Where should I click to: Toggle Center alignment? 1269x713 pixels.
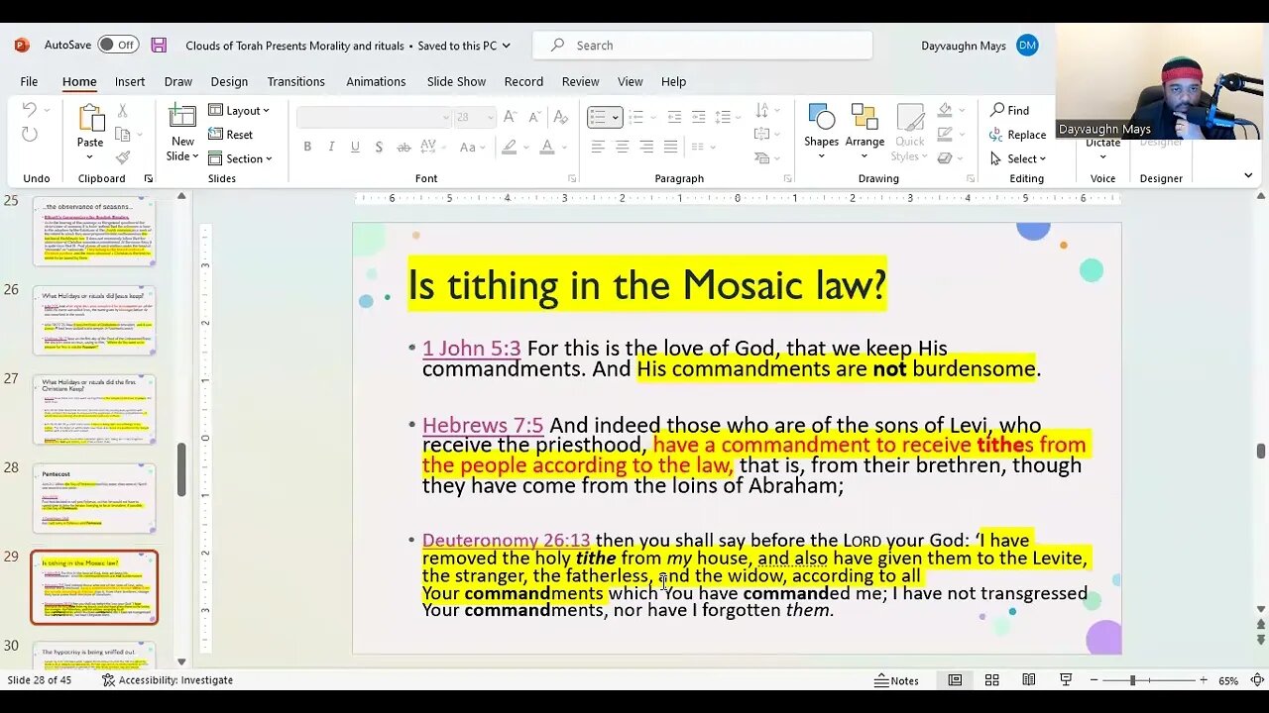(x=622, y=147)
